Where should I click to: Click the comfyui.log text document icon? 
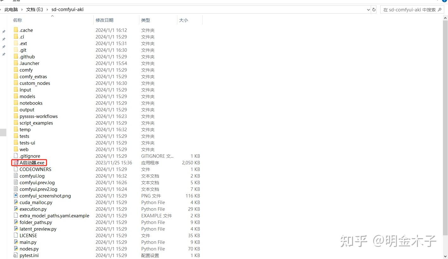coord(16,176)
